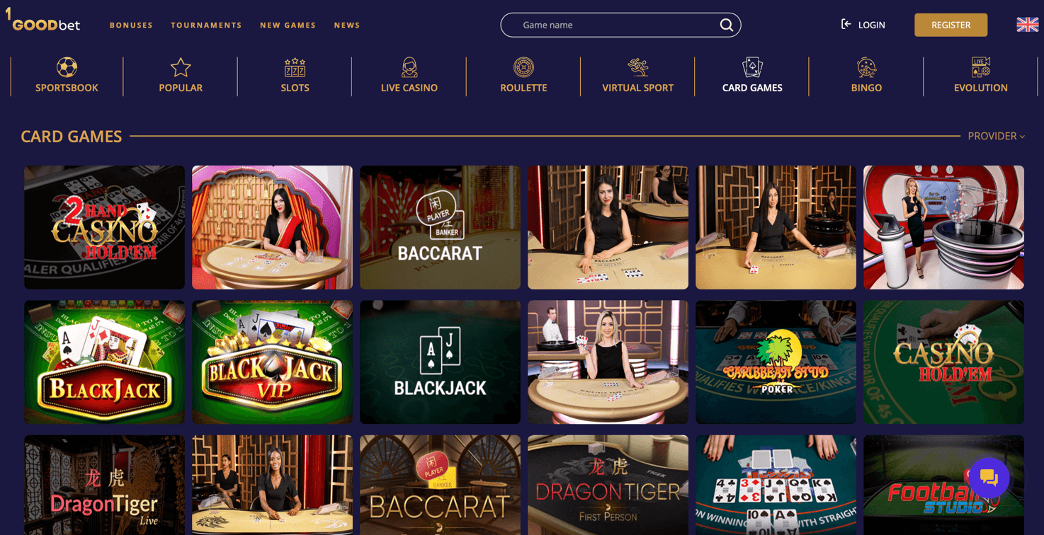Launch Caribbean Stud Poker game thumbnail
The image size is (1044, 535).
776,362
